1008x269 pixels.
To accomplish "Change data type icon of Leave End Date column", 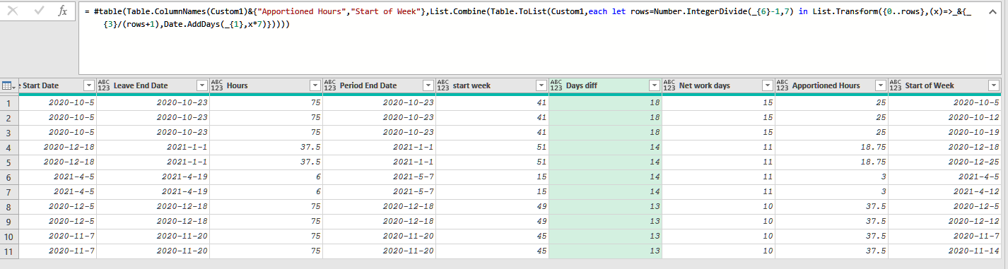I will tap(103, 85).
